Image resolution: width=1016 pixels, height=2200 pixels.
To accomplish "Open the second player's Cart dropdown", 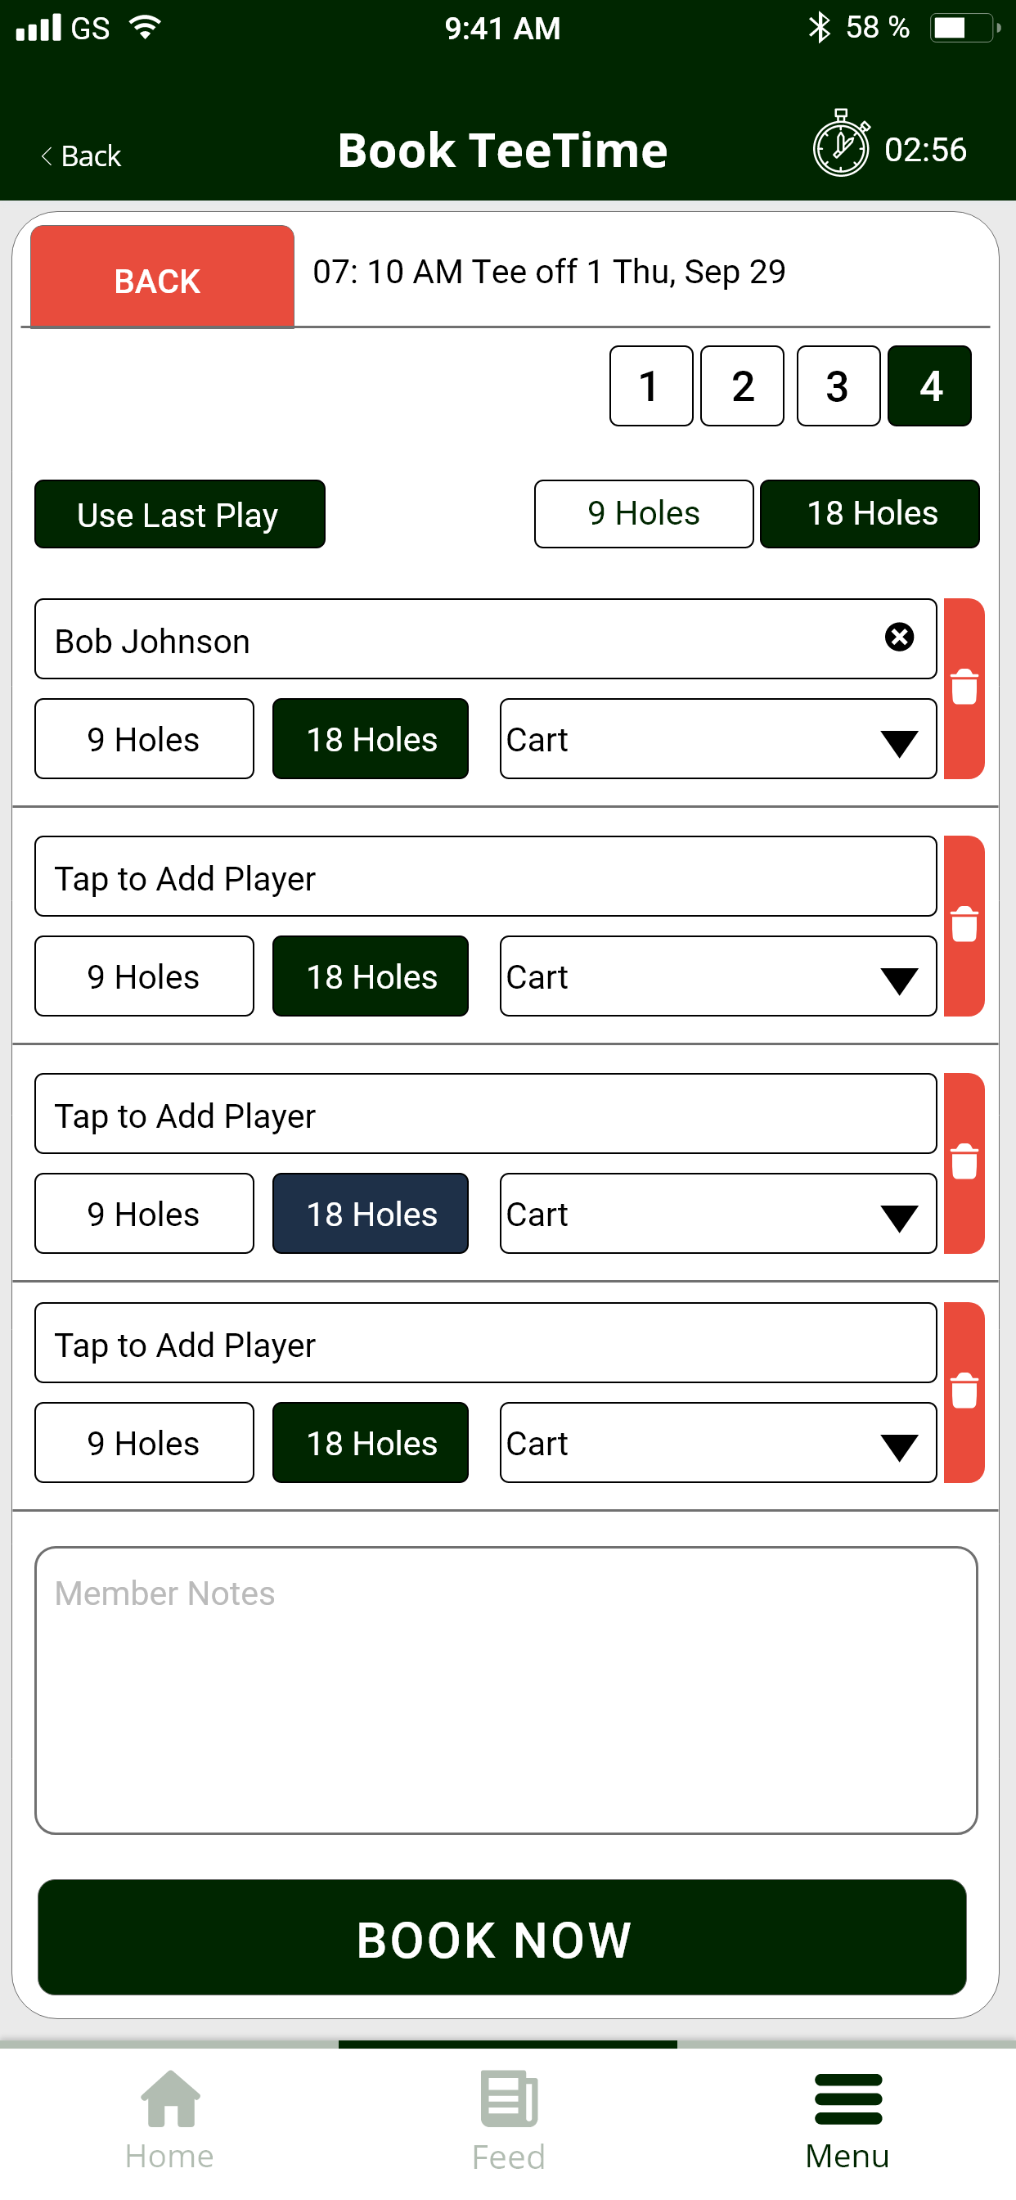I will [718, 976].
